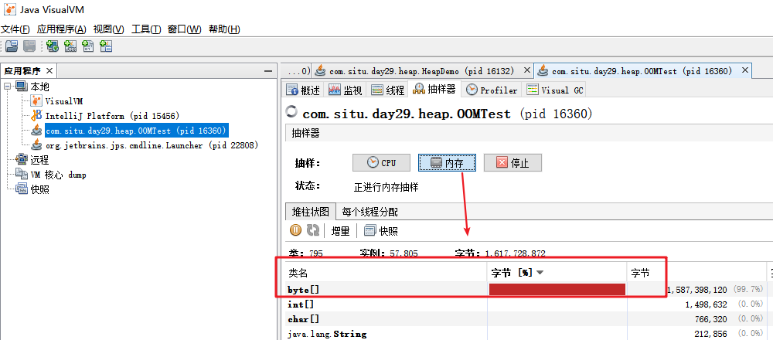
Task: Click the VM 核心 dump icon
Action: [22, 175]
